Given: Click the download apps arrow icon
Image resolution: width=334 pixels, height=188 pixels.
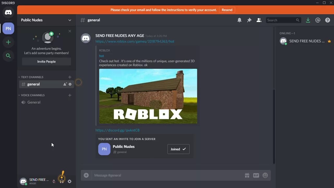Looking at the screenshot, I should [308, 20].
